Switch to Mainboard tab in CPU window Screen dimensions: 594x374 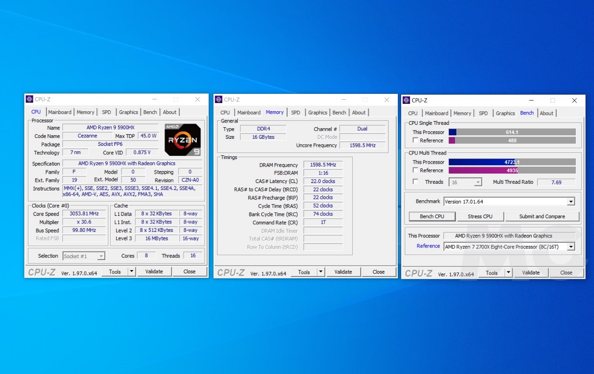click(x=60, y=112)
